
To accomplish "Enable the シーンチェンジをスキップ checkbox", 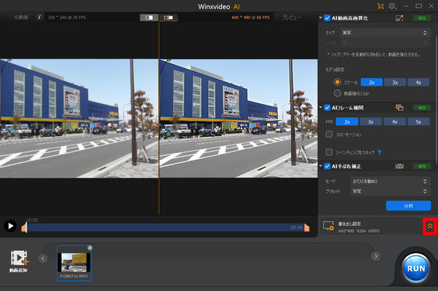I will pyautogui.click(x=329, y=153).
